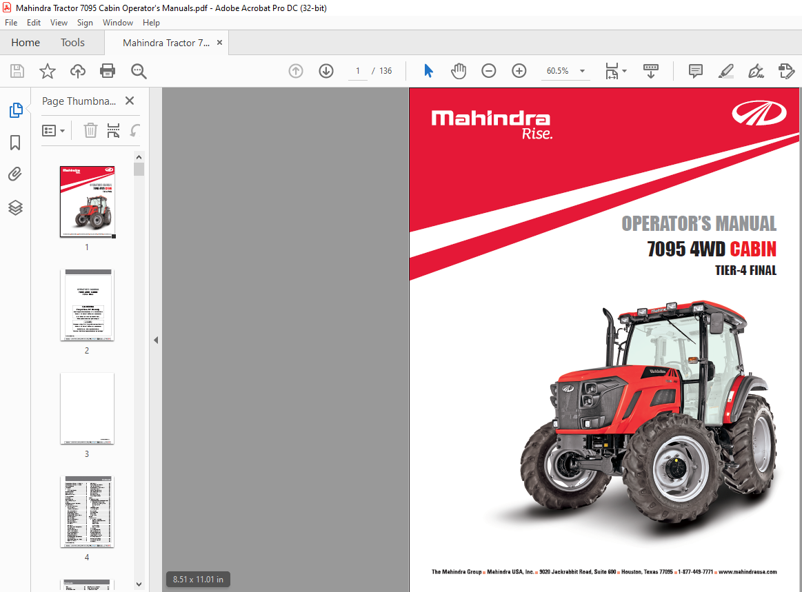Select the Highlight text pen tool
802x592 pixels.
725,70
